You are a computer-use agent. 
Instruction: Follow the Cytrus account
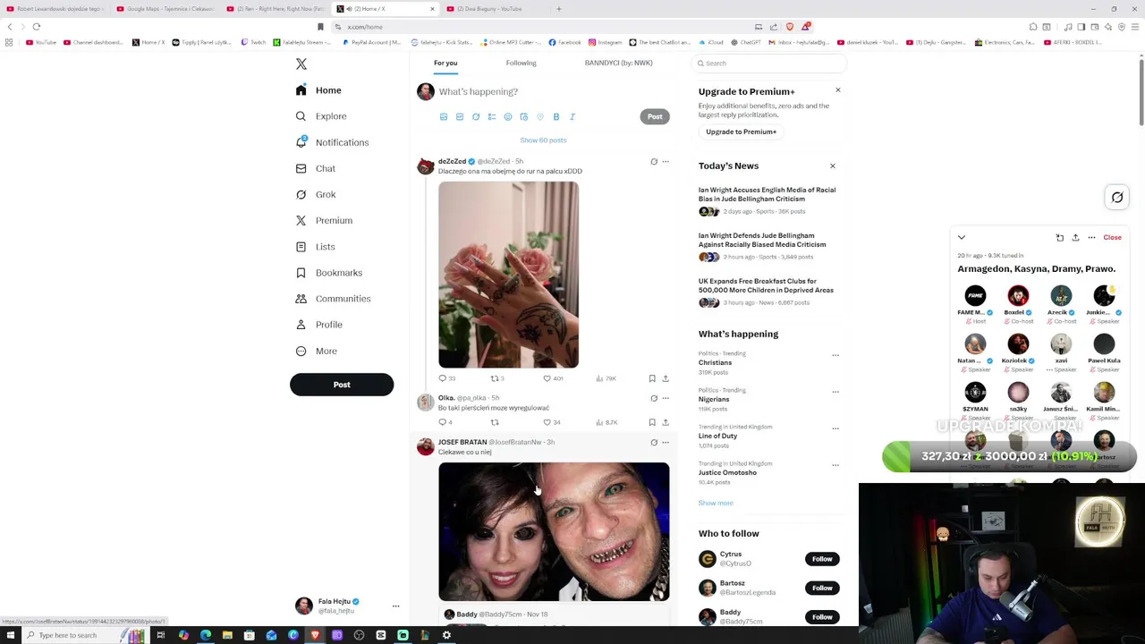pos(822,560)
